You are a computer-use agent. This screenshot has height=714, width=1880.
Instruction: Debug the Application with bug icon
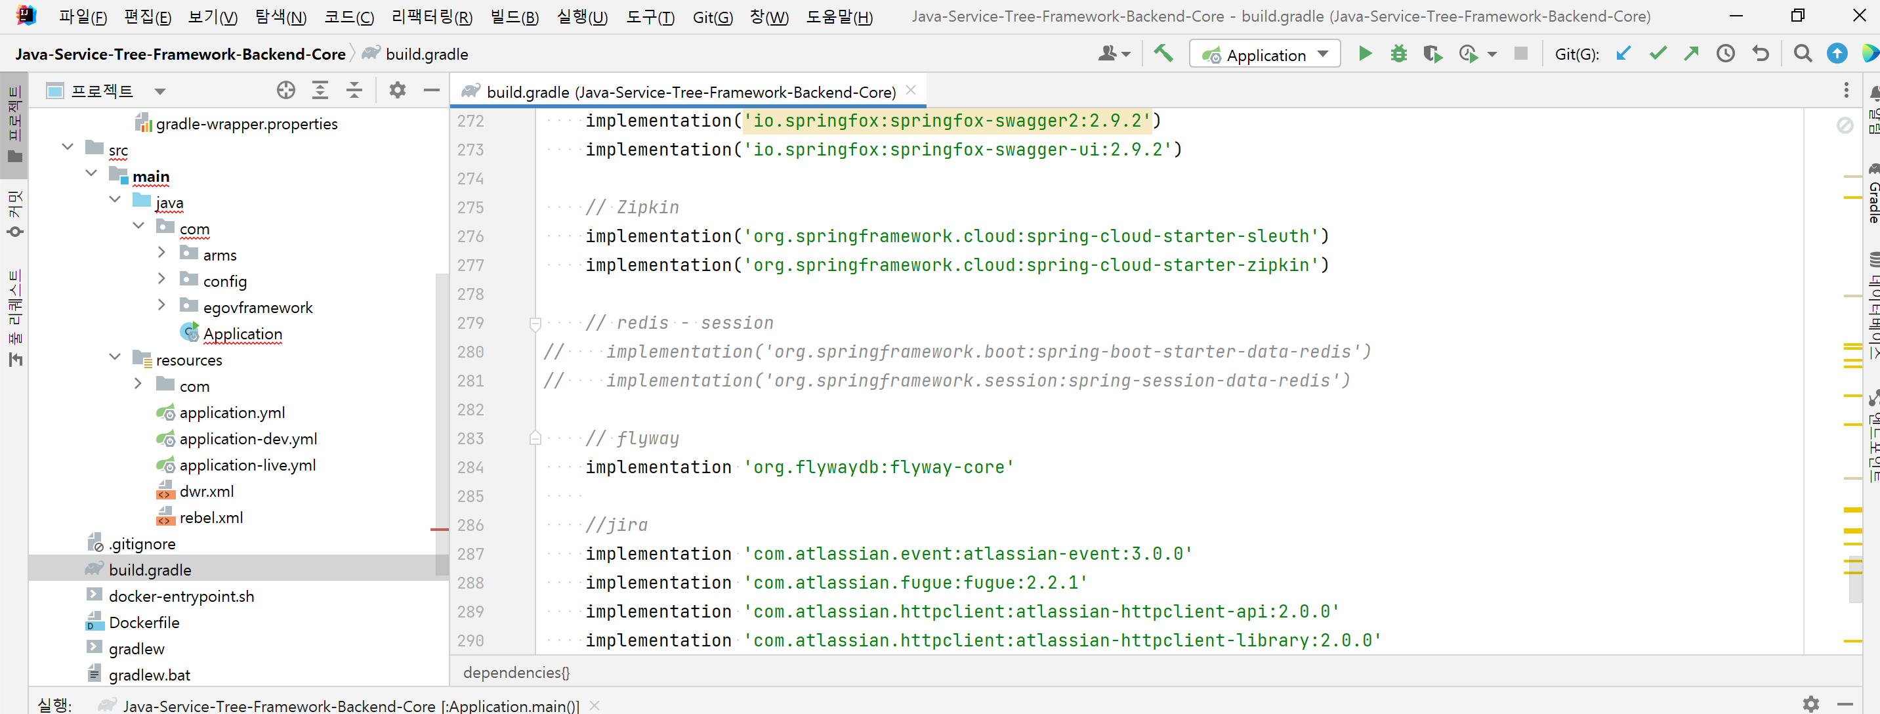pyautogui.click(x=1398, y=54)
